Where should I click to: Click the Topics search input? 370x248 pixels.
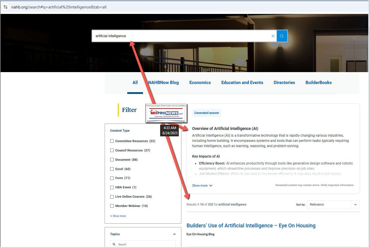[143, 244]
